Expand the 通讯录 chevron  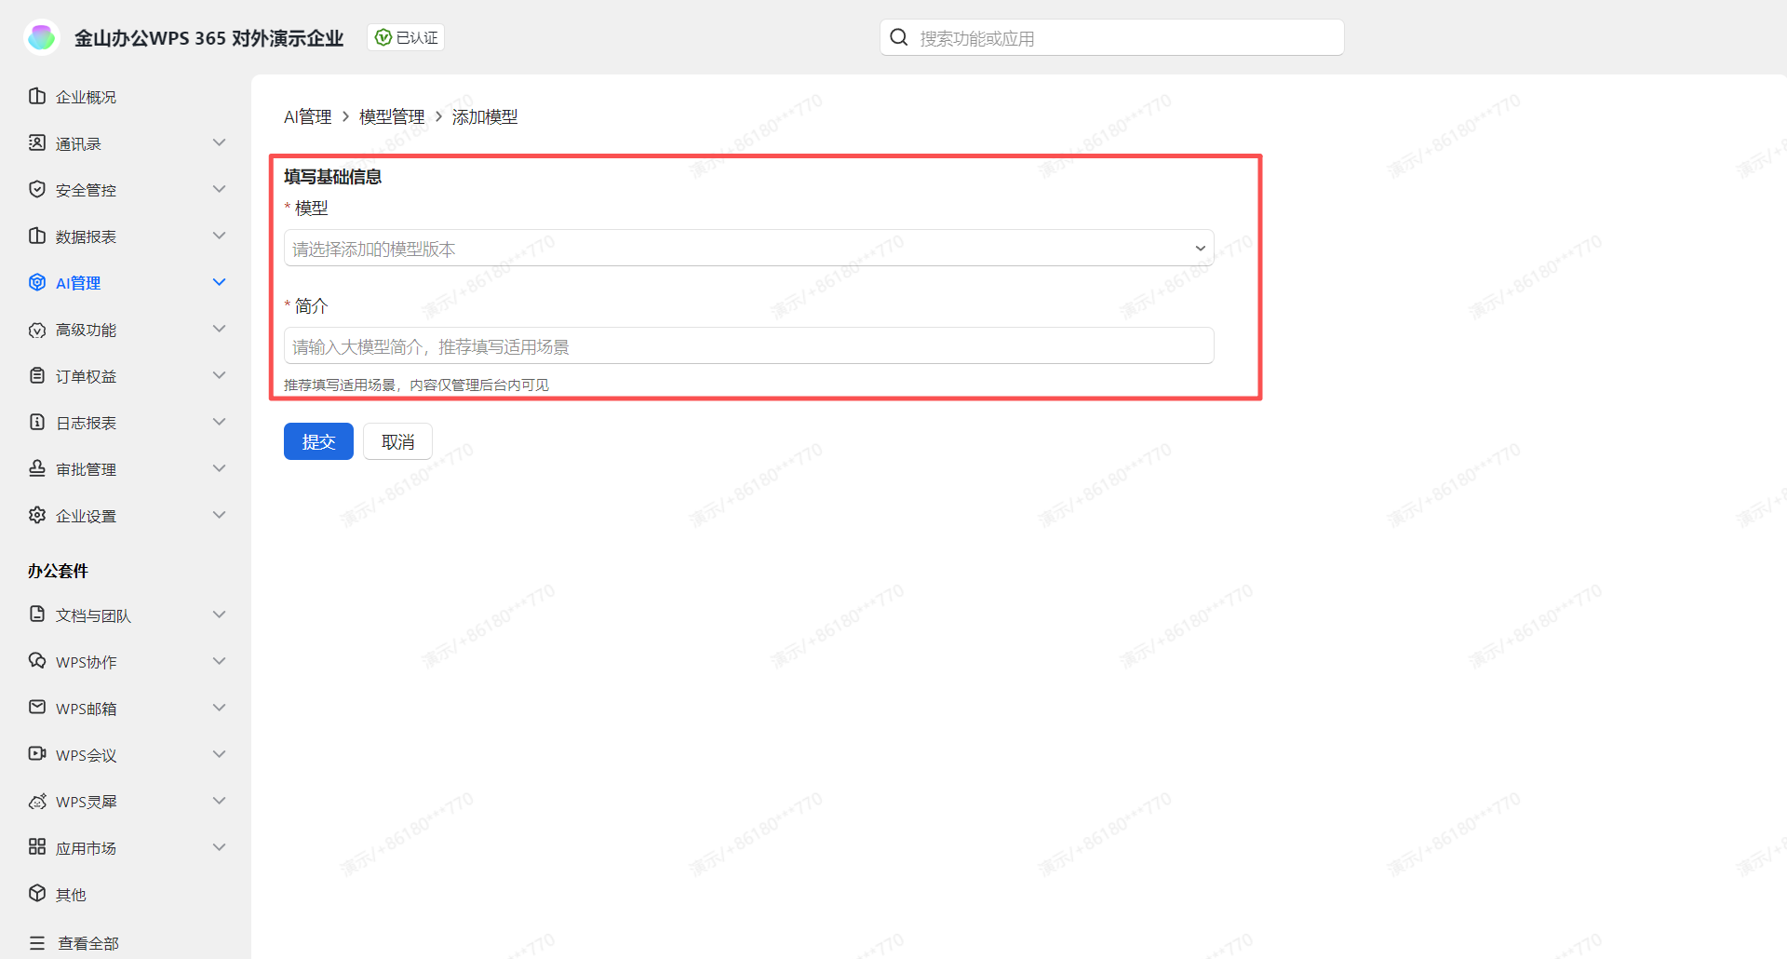[220, 142]
